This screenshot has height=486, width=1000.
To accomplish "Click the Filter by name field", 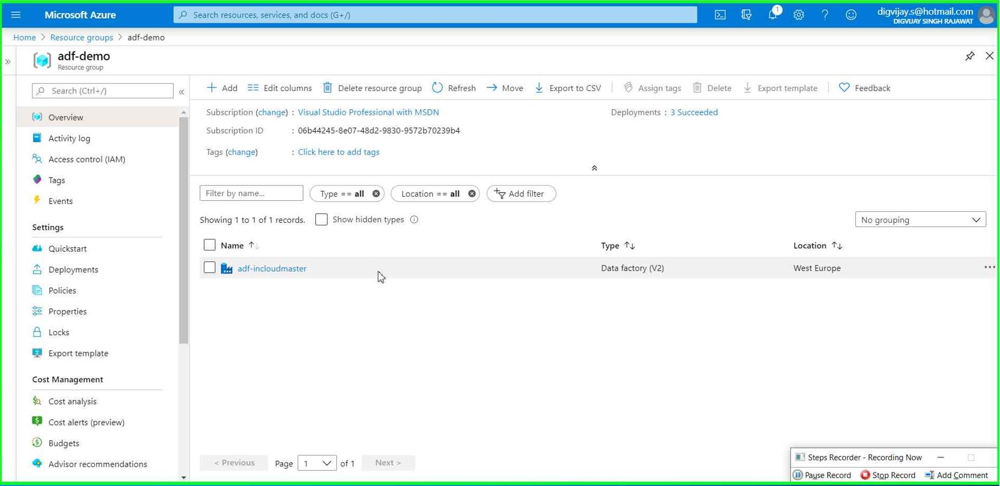I will [x=251, y=194].
